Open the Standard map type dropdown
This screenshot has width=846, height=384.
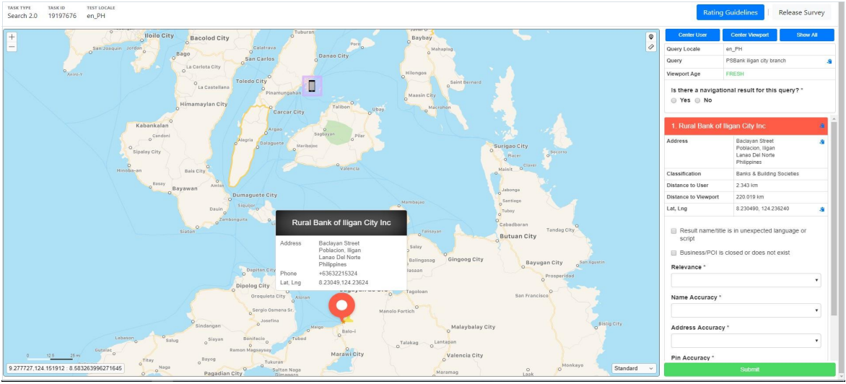click(x=634, y=368)
